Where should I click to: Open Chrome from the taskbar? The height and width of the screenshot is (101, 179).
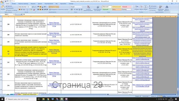(x=48, y=99)
